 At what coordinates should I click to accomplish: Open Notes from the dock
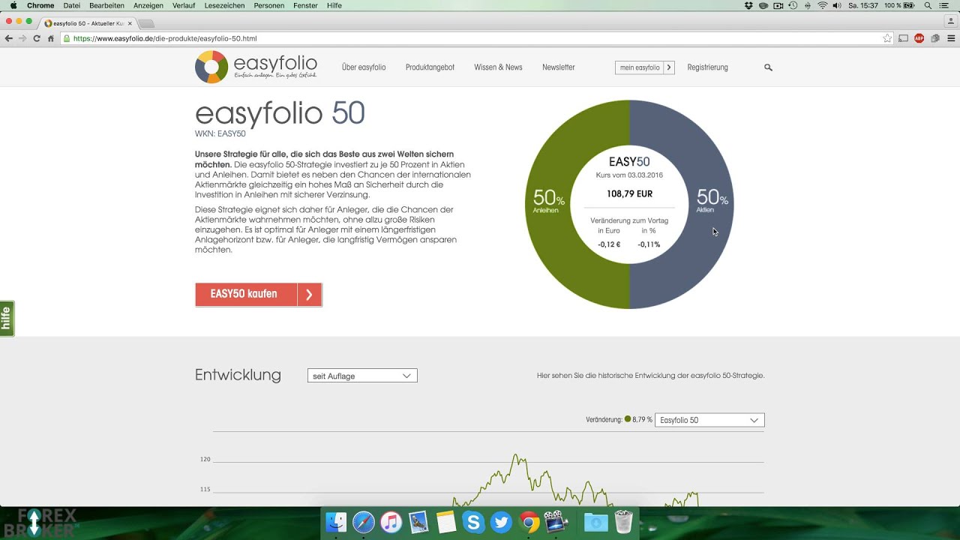pyautogui.click(x=446, y=521)
